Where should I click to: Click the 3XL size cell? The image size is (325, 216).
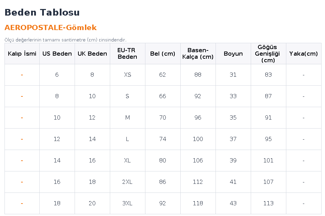click(x=127, y=203)
